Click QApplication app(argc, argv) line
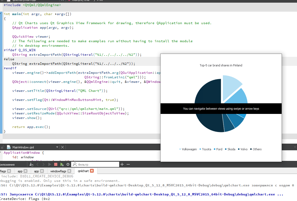The image size is (297, 201). (43, 28)
